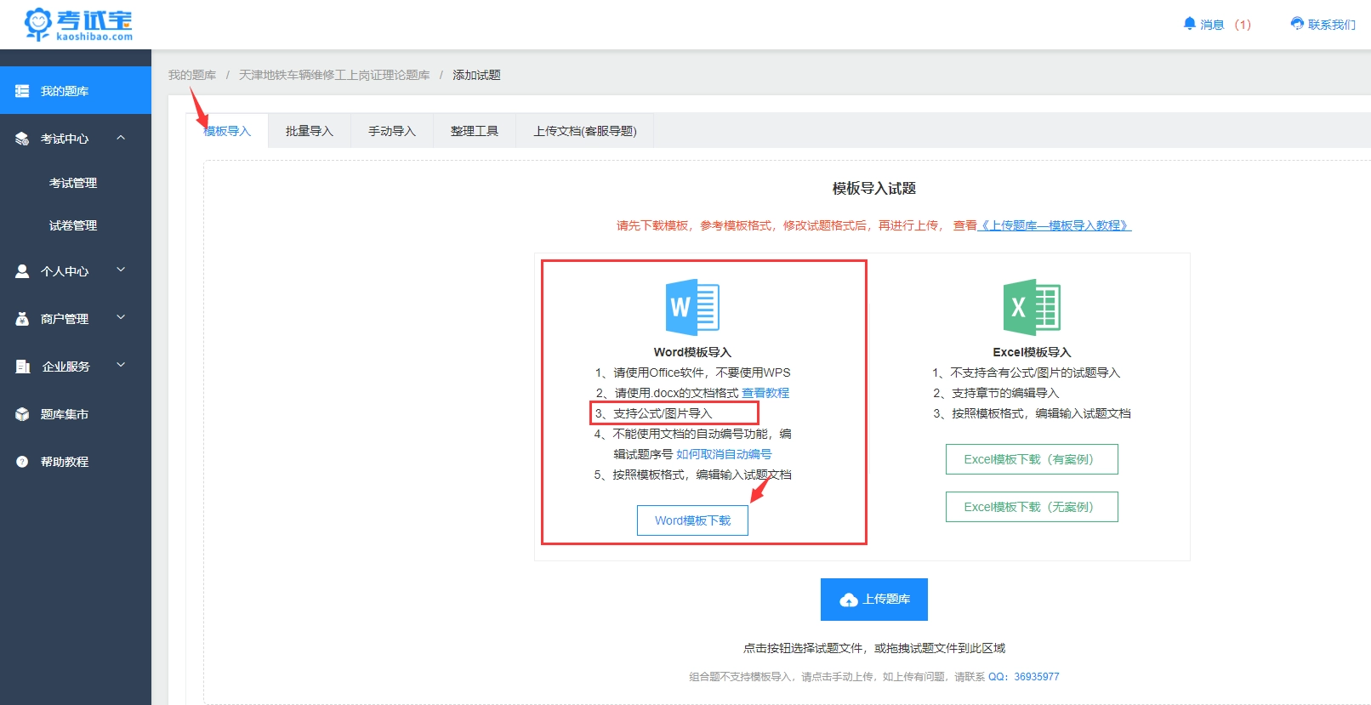Download the Word template
The width and height of the screenshot is (1371, 705).
tap(692, 520)
